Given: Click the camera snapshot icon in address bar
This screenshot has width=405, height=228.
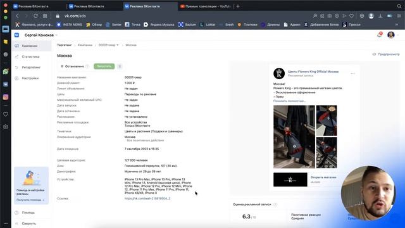Looking at the screenshot, I should pyautogui.click(x=330, y=16).
